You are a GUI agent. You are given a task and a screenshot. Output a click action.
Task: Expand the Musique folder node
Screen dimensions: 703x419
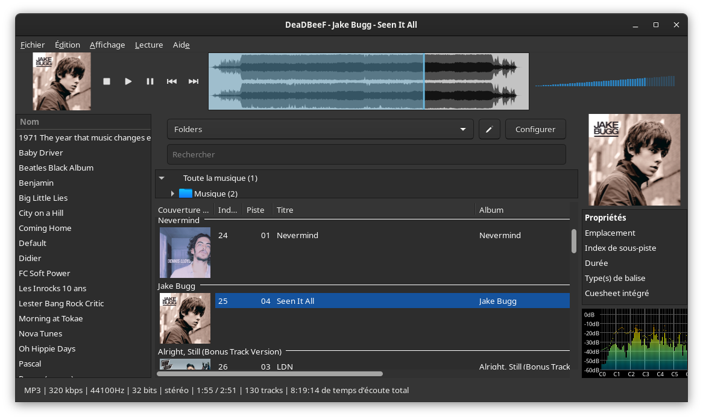click(x=172, y=194)
